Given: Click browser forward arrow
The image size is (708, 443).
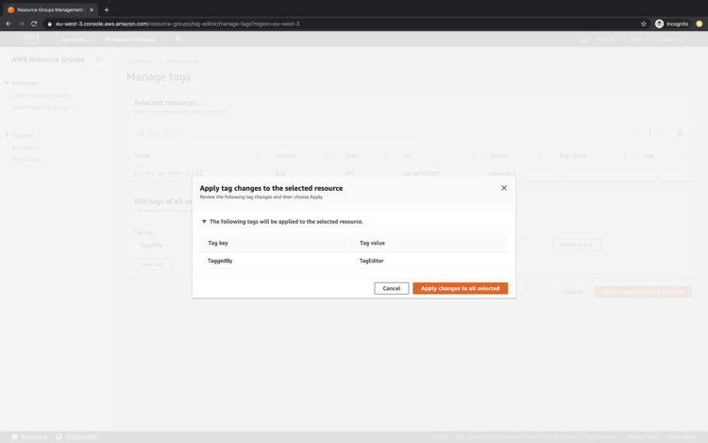Looking at the screenshot, I should [21, 24].
